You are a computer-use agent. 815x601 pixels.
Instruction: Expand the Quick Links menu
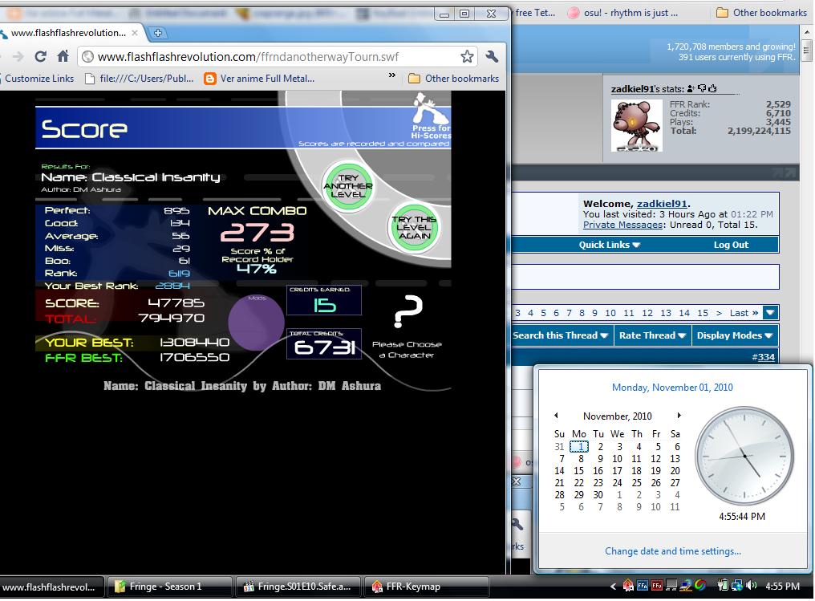pos(609,245)
